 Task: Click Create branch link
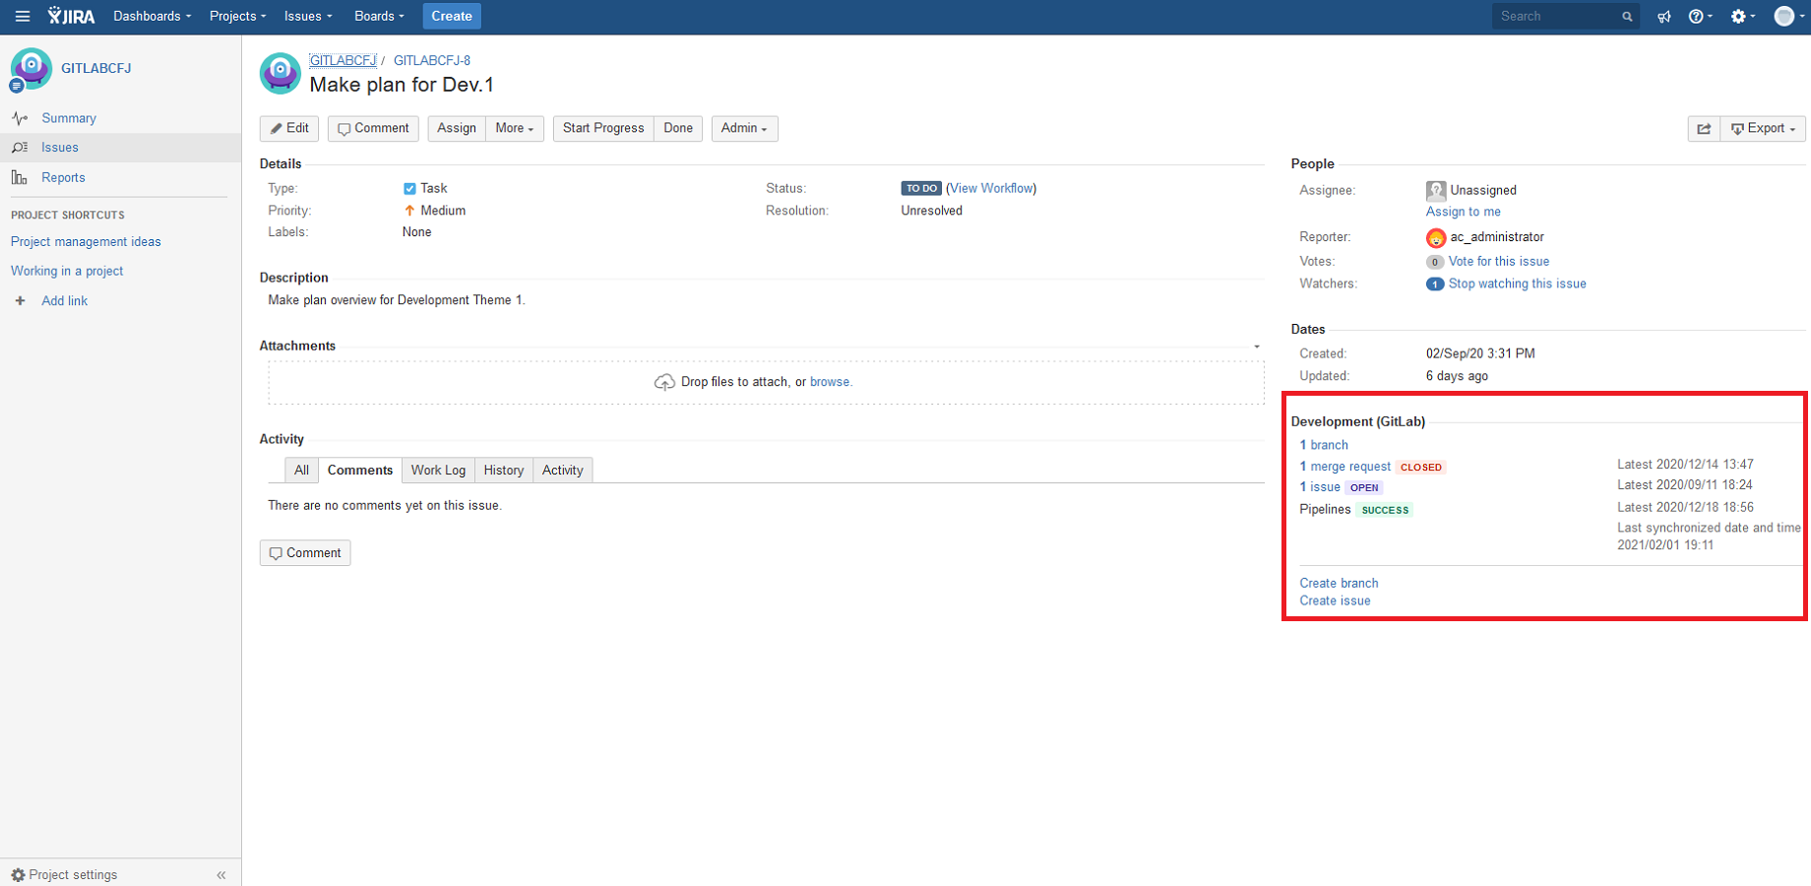tap(1339, 583)
